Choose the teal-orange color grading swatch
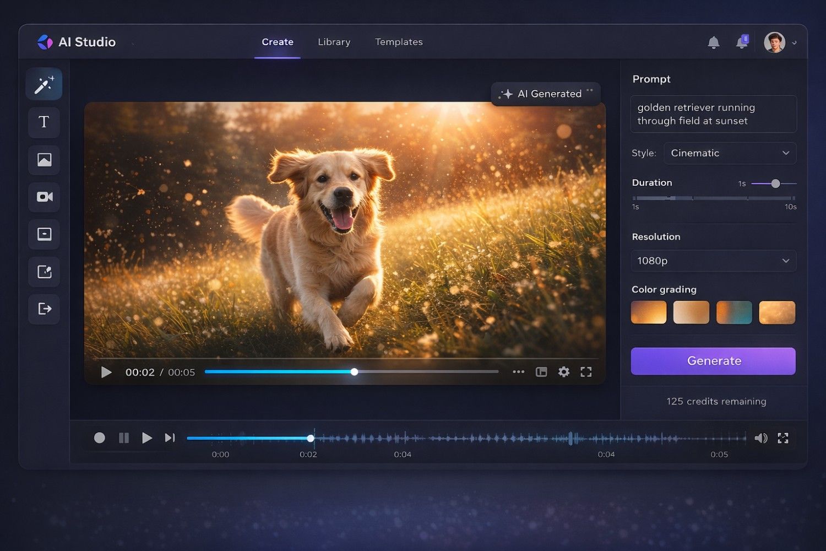This screenshot has height=551, width=826. [734, 312]
